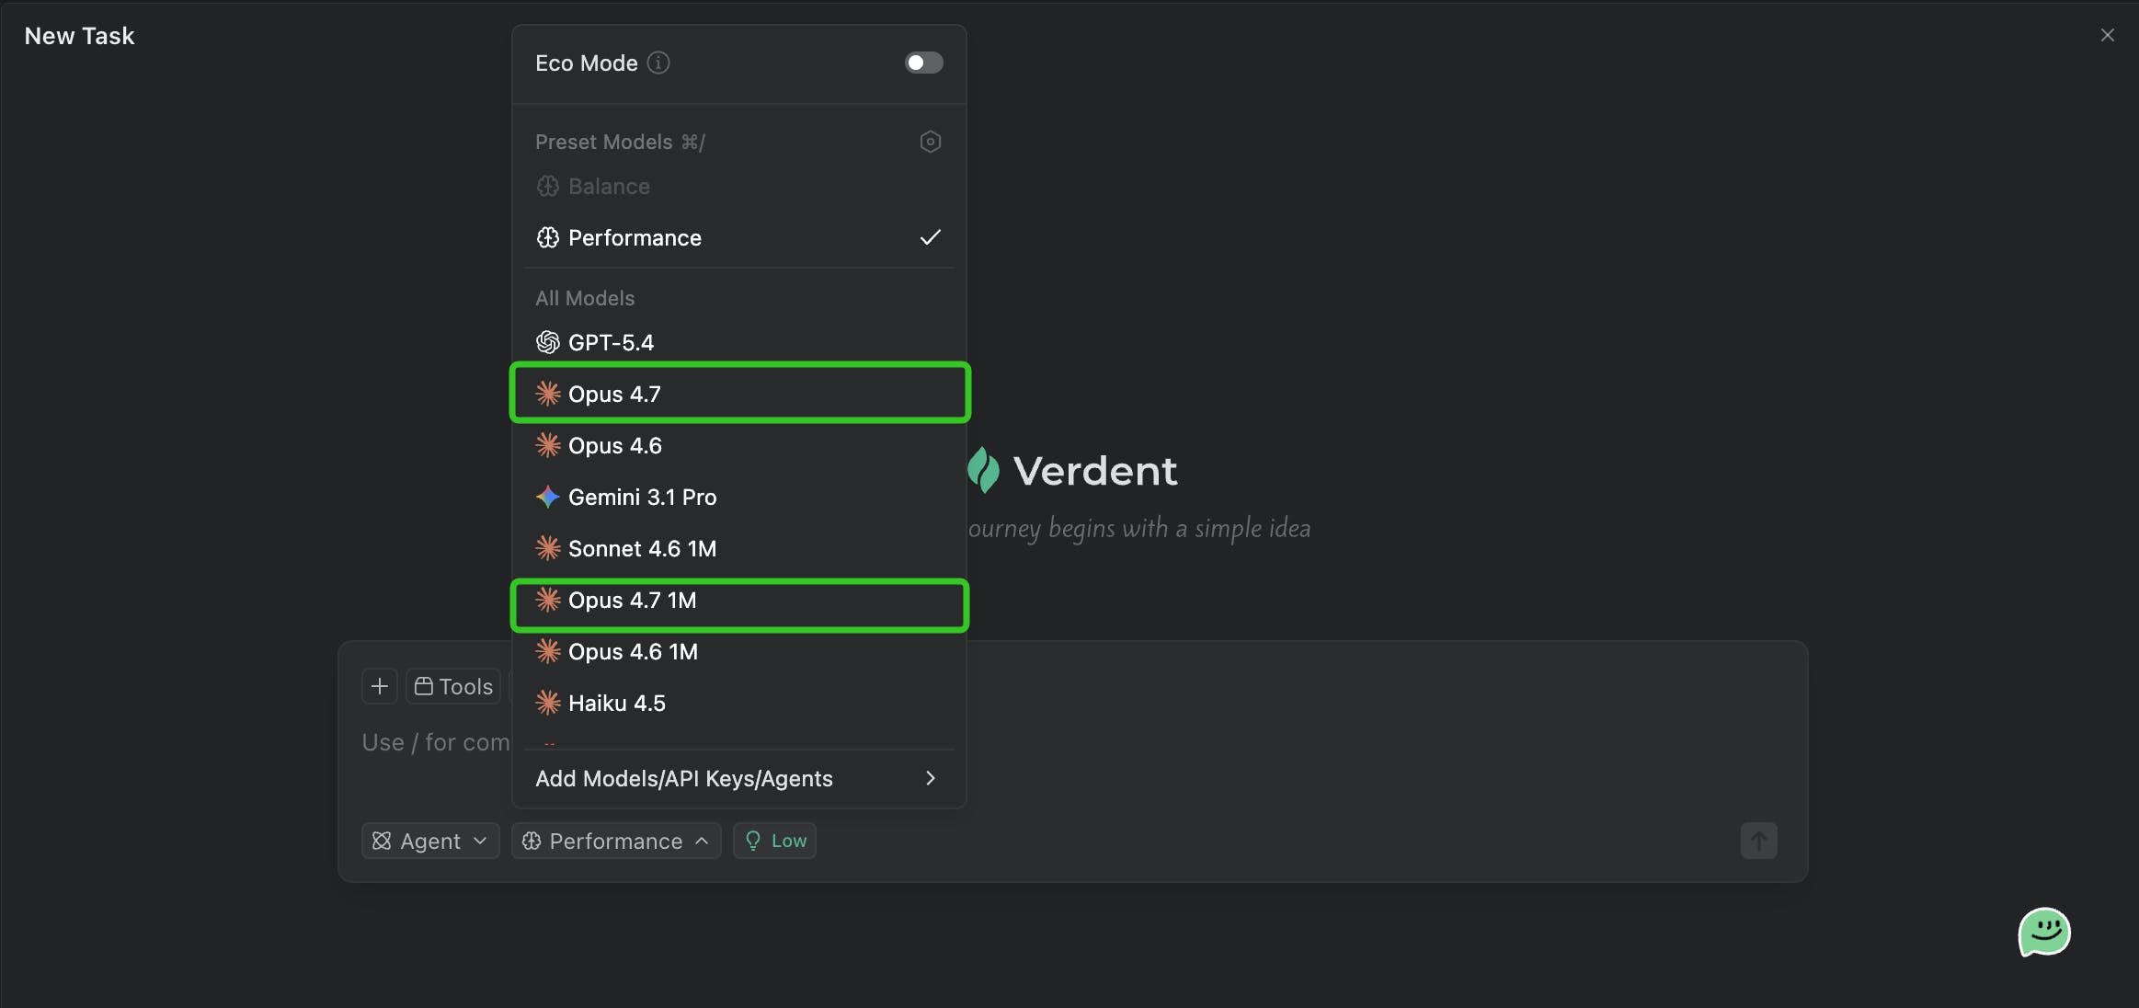Toggle the Low reasoning effort chip
This screenshot has height=1008, width=2139.
pyautogui.click(x=774, y=841)
